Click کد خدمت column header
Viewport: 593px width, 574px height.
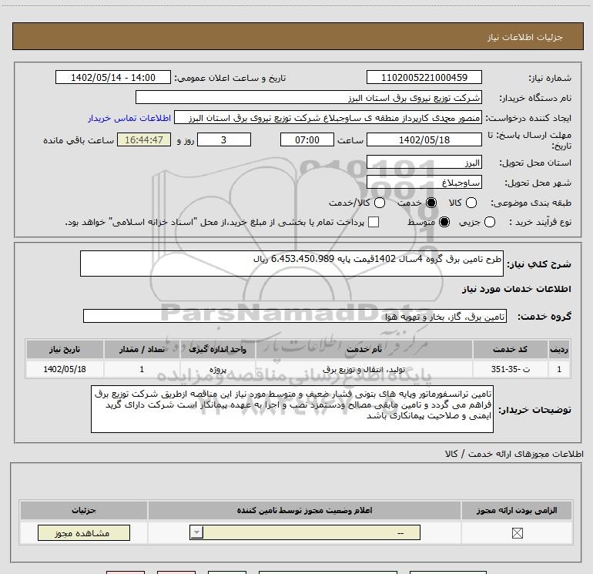[510, 349]
